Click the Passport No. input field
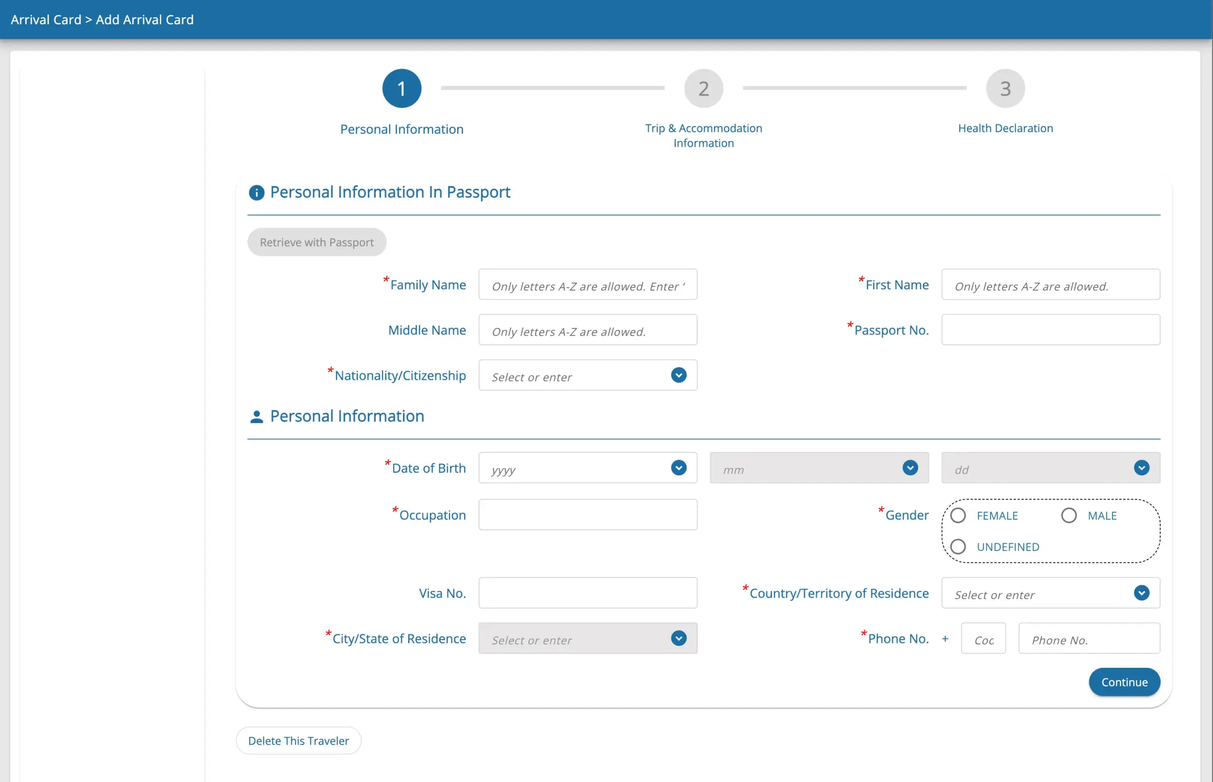 click(1050, 330)
